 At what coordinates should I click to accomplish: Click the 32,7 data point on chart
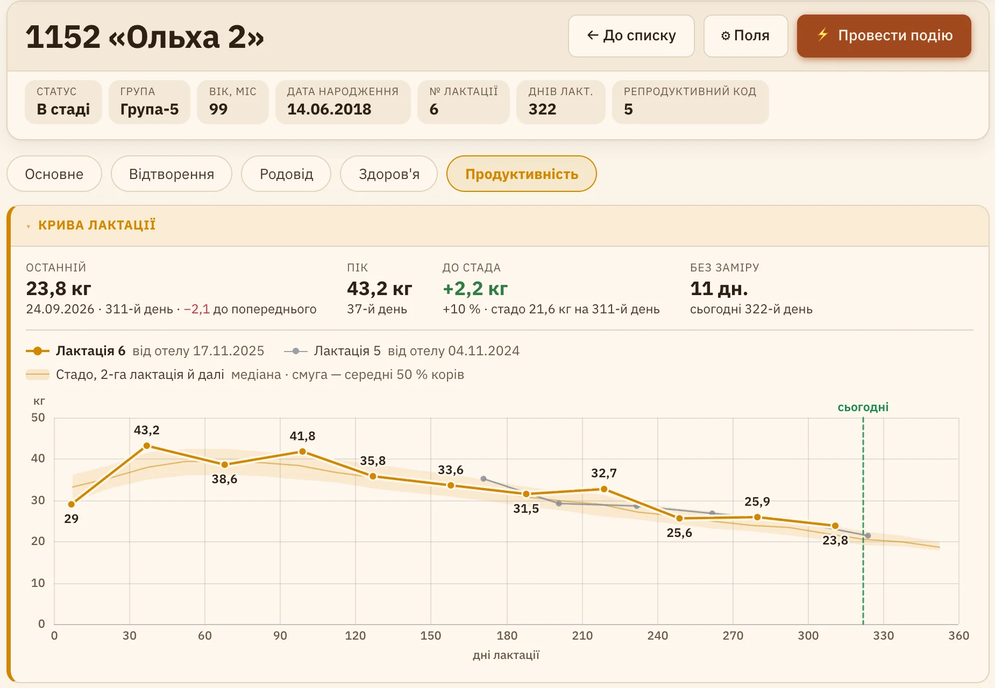[x=604, y=489]
